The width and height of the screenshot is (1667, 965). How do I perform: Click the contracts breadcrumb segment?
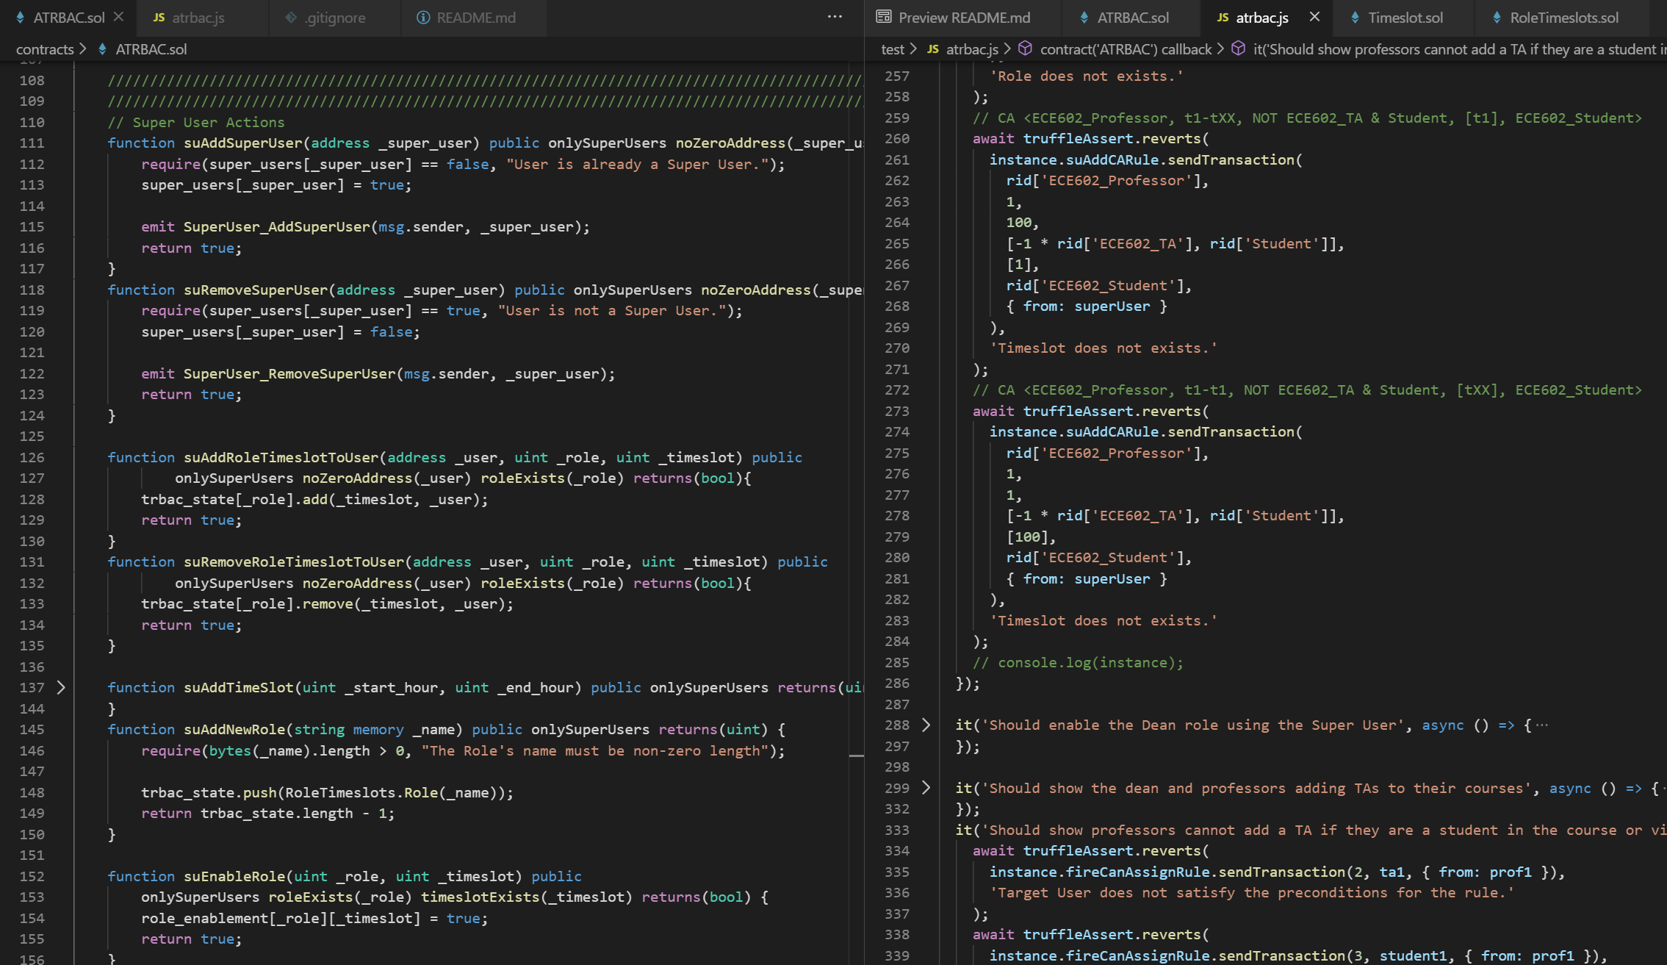point(45,49)
